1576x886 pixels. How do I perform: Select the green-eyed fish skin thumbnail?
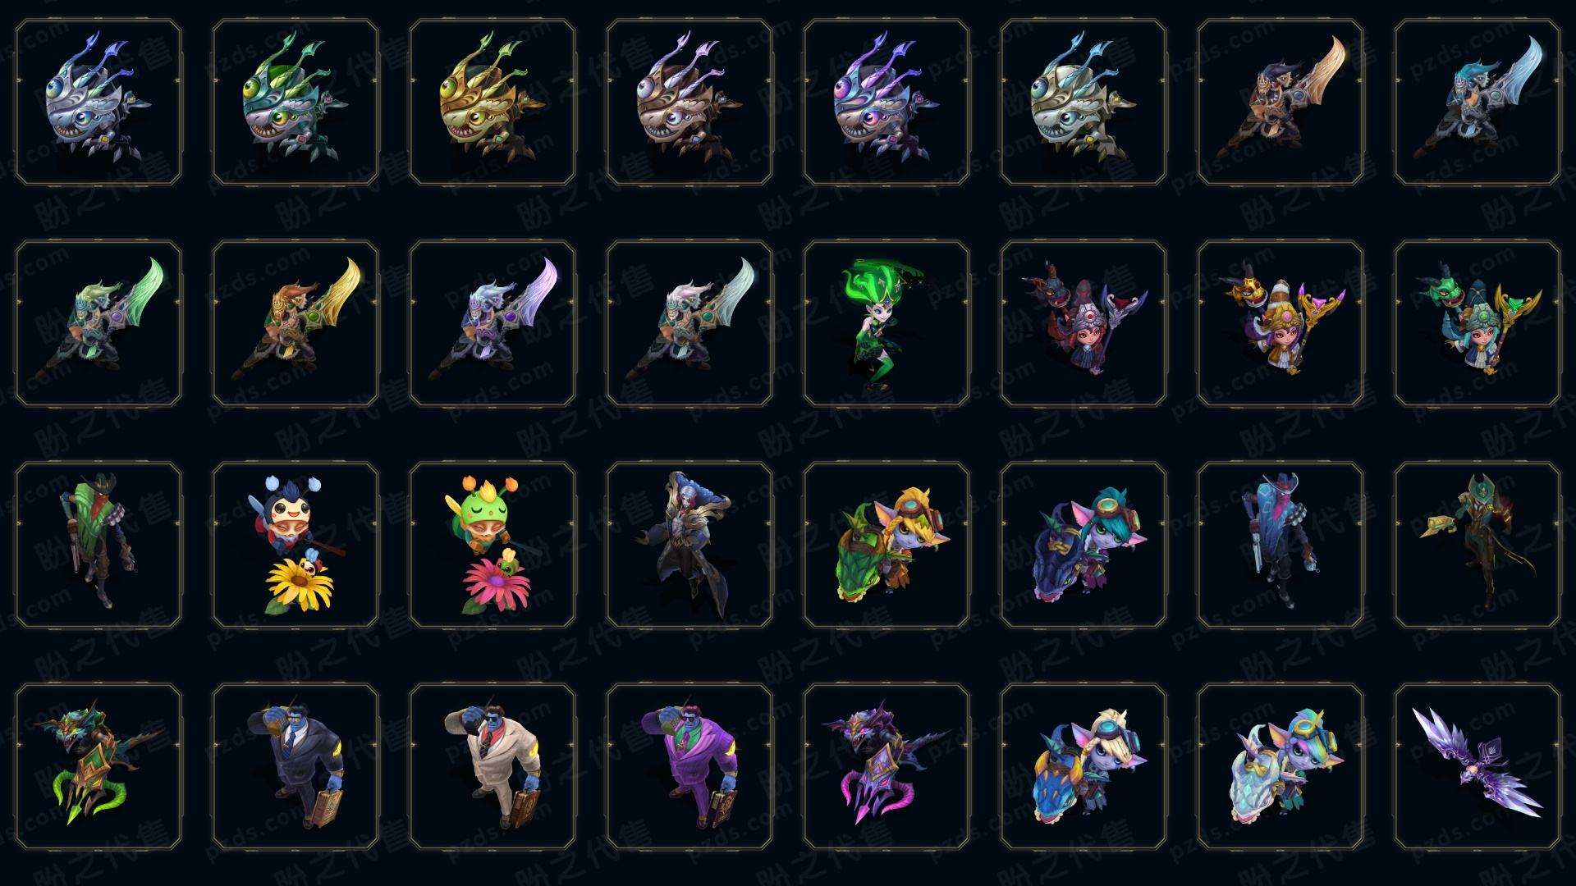tap(295, 102)
